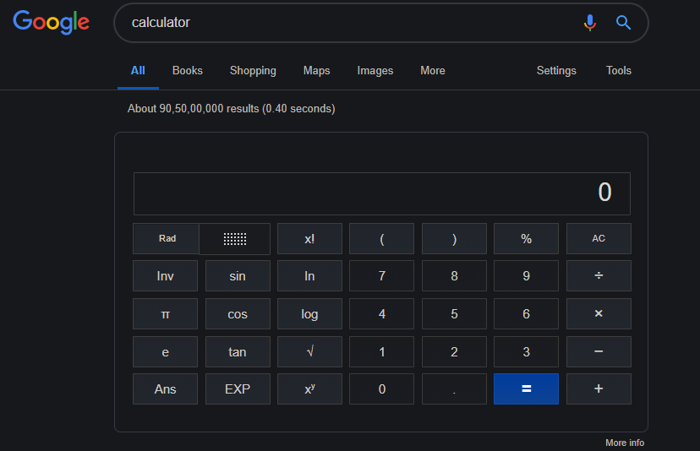Viewport: 700px width, 451px height.
Task: Click the calculator search input field
Action: pos(347,23)
